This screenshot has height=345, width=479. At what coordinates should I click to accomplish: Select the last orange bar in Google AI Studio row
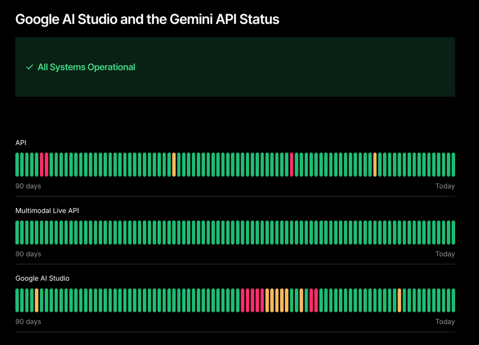click(x=399, y=300)
